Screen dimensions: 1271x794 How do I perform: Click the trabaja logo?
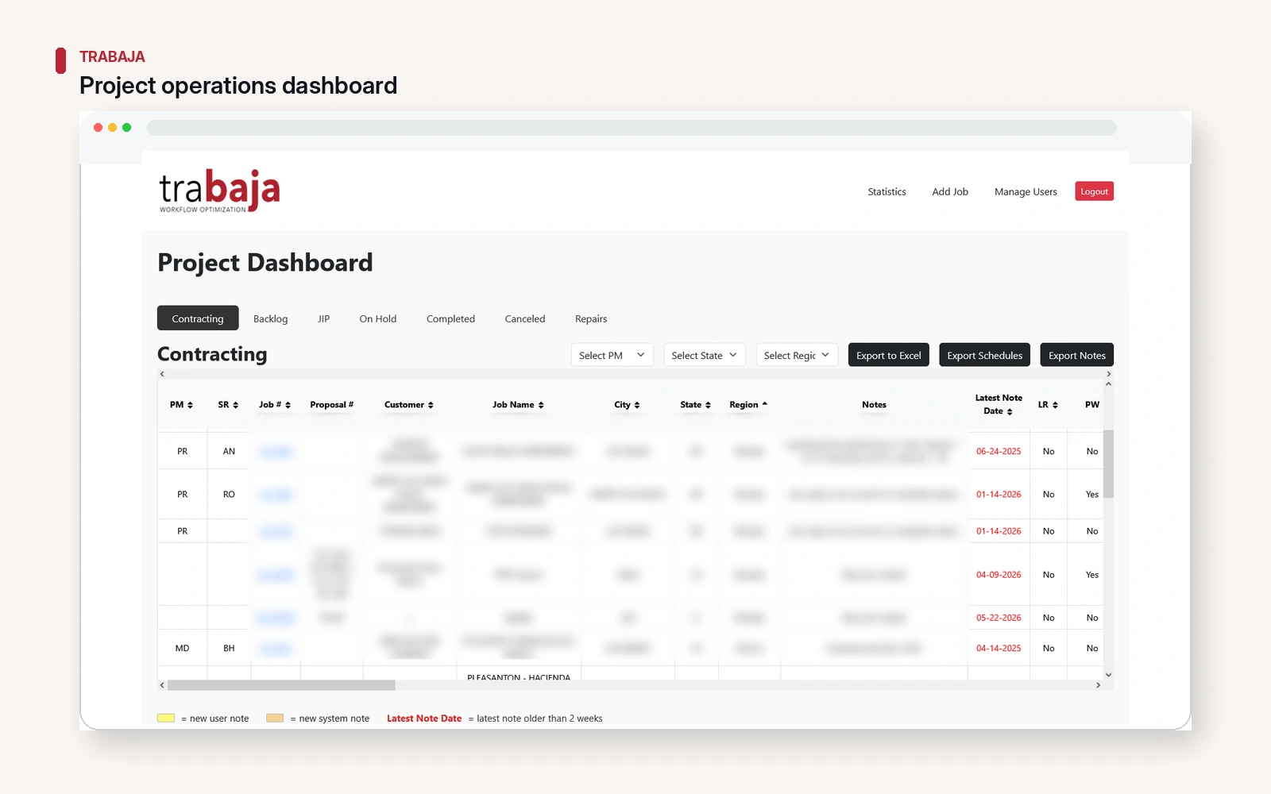(x=219, y=191)
